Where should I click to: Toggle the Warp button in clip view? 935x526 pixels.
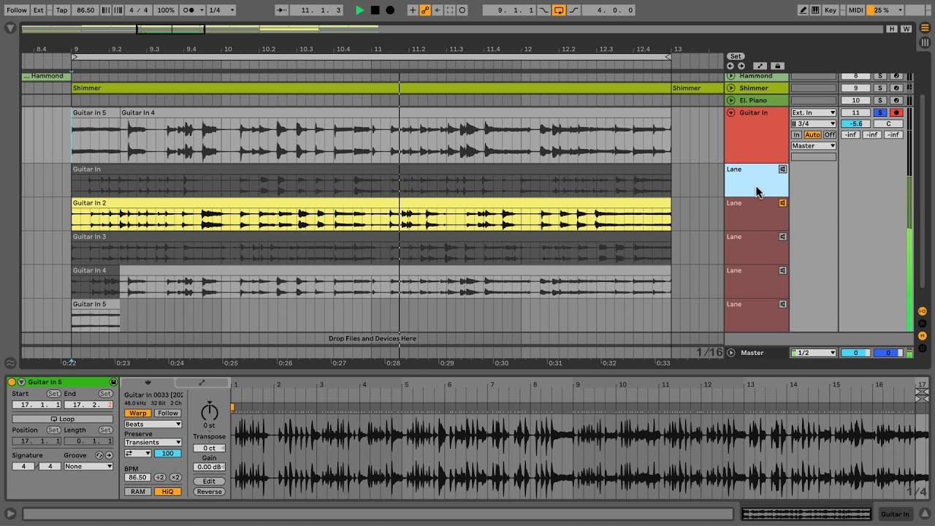pyautogui.click(x=137, y=413)
